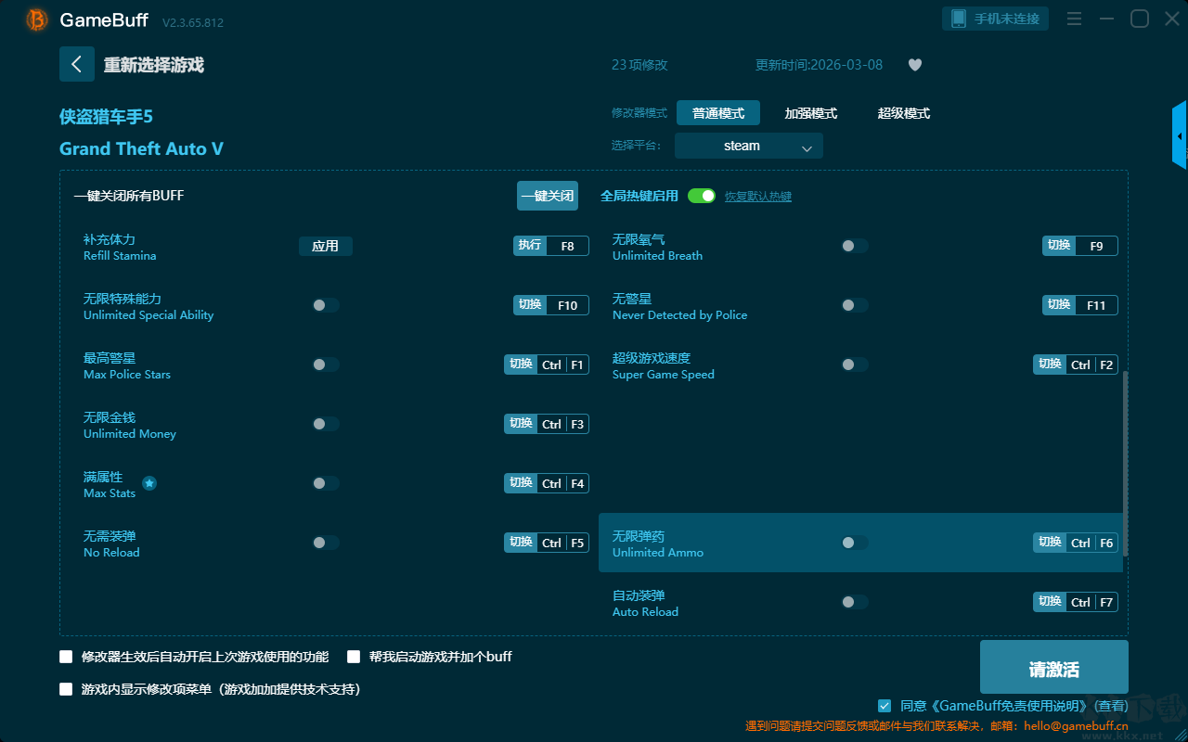Viewport: 1188px width, 742px height.
Task: Click the Grand Theft Auto V title
Action: point(141,148)
